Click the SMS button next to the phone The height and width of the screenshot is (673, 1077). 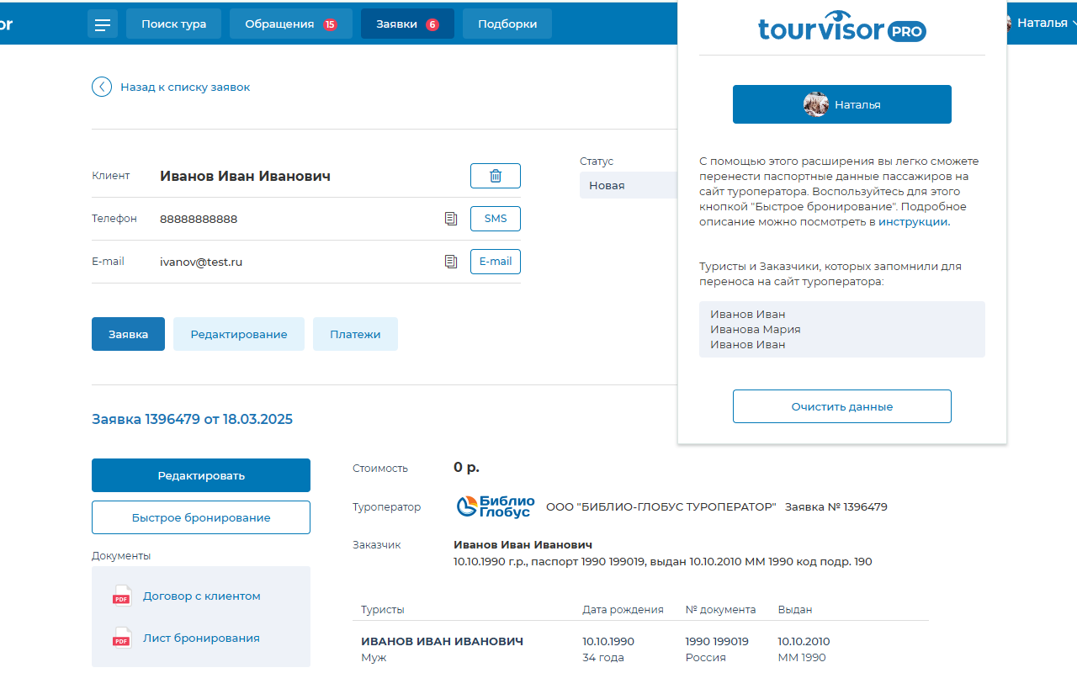coord(495,218)
